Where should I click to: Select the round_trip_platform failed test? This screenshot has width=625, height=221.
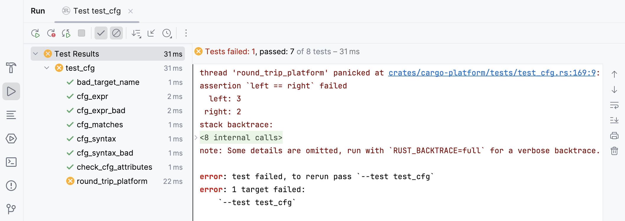(x=112, y=181)
